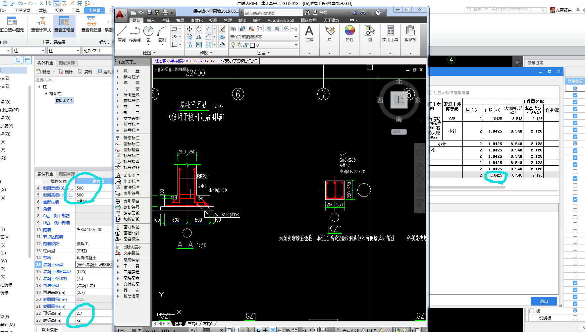Click the 截面宽度 property link
The width and height of the screenshot is (585, 332).
coord(58,188)
